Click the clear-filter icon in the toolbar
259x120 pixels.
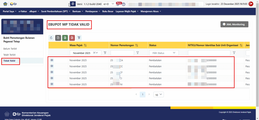[79, 38]
